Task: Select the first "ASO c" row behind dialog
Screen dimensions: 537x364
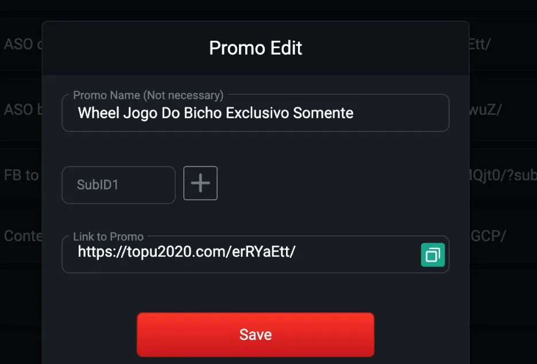Action: (x=21, y=44)
